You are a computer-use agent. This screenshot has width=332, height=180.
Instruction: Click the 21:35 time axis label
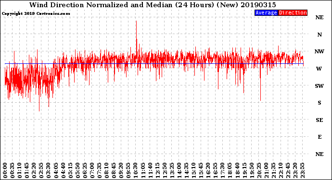tap(273, 170)
